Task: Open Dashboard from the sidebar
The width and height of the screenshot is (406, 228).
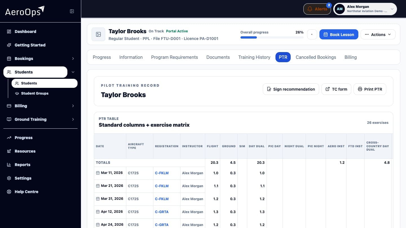Action: (x=40, y=32)
